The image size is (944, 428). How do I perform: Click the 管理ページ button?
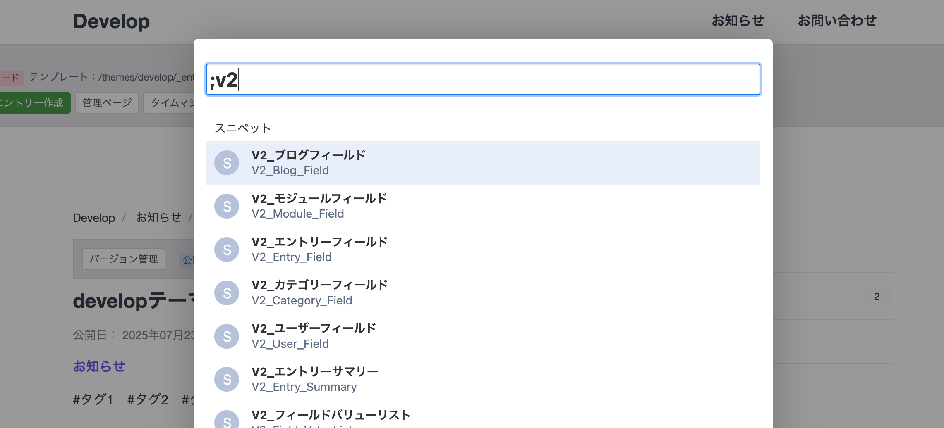[x=107, y=102]
